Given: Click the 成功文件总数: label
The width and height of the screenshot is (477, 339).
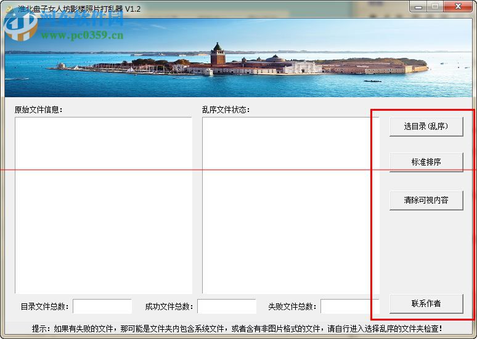Looking at the screenshot, I should coord(169,306).
